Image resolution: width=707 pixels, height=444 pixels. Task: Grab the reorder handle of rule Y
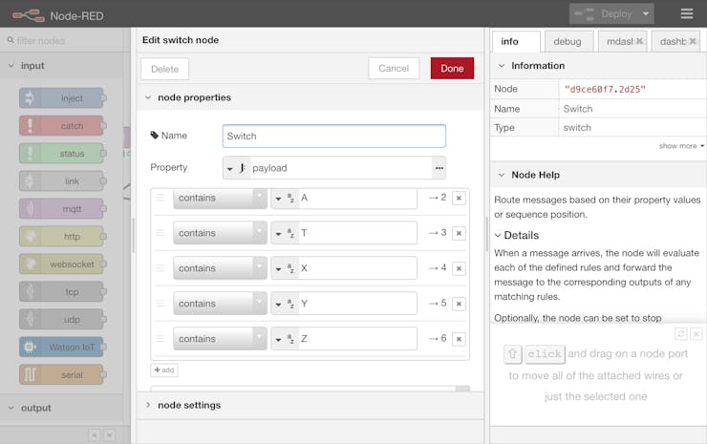pos(161,303)
